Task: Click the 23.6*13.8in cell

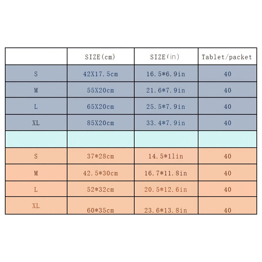Action: (166, 210)
